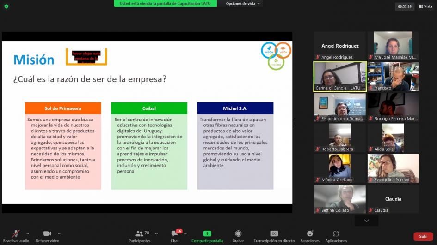The height and width of the screenshot is (245, 437).
Task: Click muted mic icon beside Alicia Solé
Action: click(x=371, y=149)
